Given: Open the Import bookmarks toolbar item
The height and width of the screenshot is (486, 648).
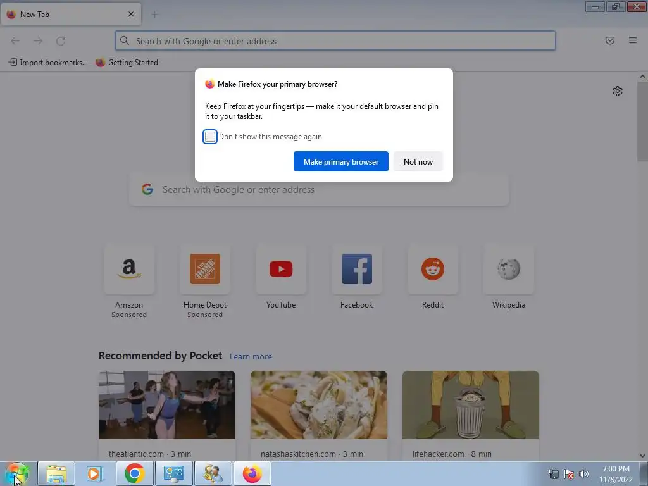Looking at the screenshot, I should pyautogui.click(x=48, y=63).
